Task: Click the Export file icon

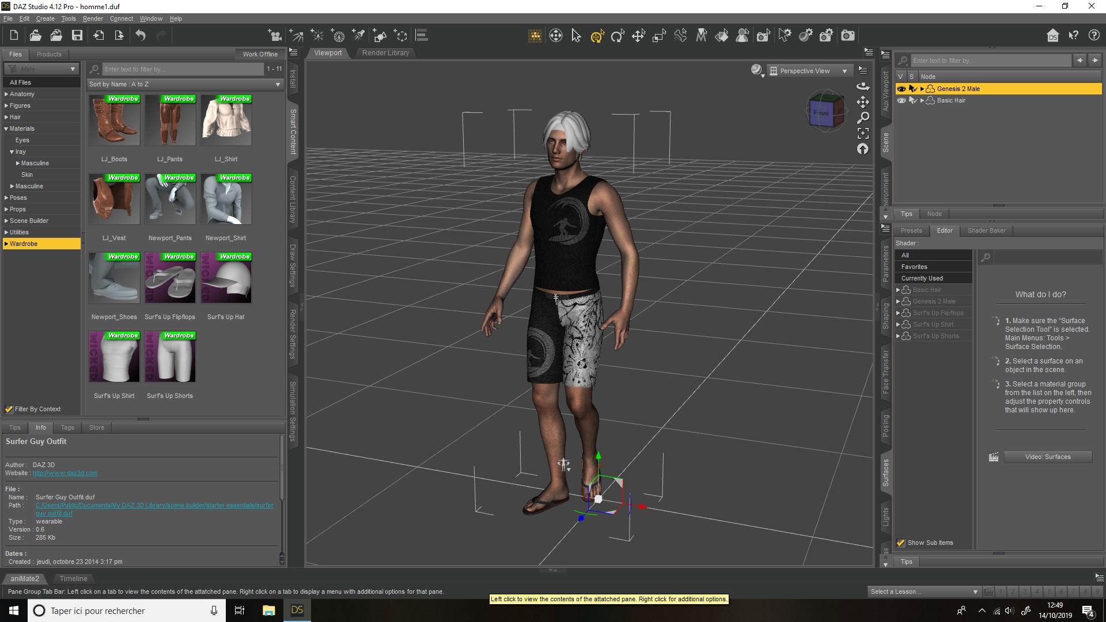Action: point(119,36)
